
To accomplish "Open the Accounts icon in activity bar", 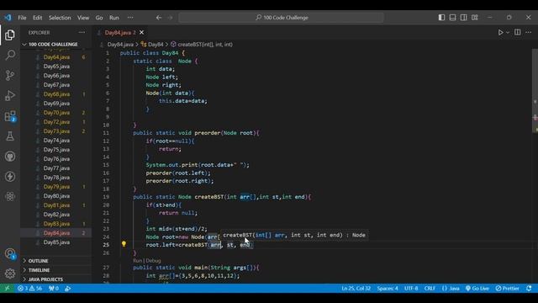I will click(10, 254).
